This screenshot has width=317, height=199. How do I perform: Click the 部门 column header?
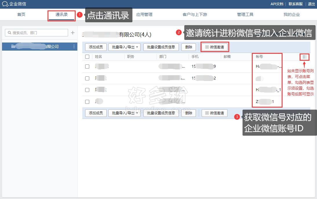tap(163, 57)
